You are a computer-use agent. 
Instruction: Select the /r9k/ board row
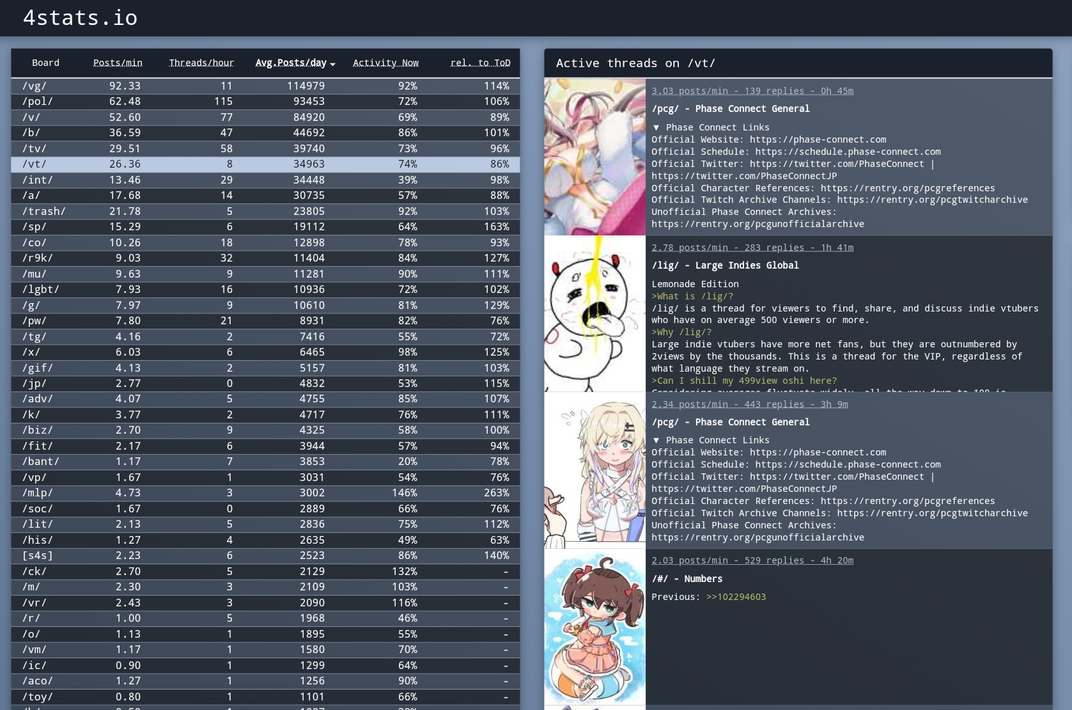[265, 258]
